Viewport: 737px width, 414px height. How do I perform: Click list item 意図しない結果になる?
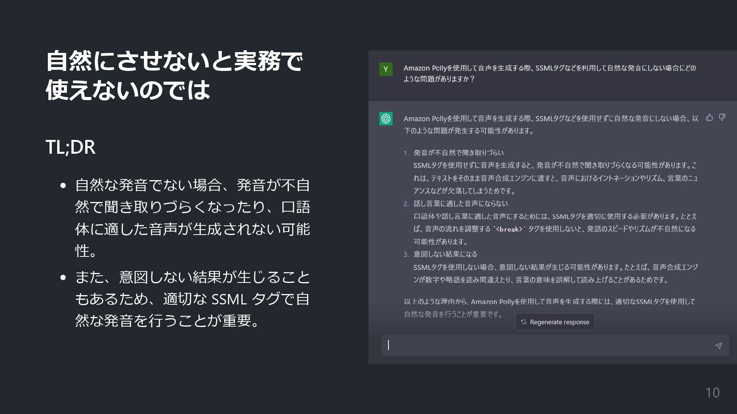click(x=445, y=254)
